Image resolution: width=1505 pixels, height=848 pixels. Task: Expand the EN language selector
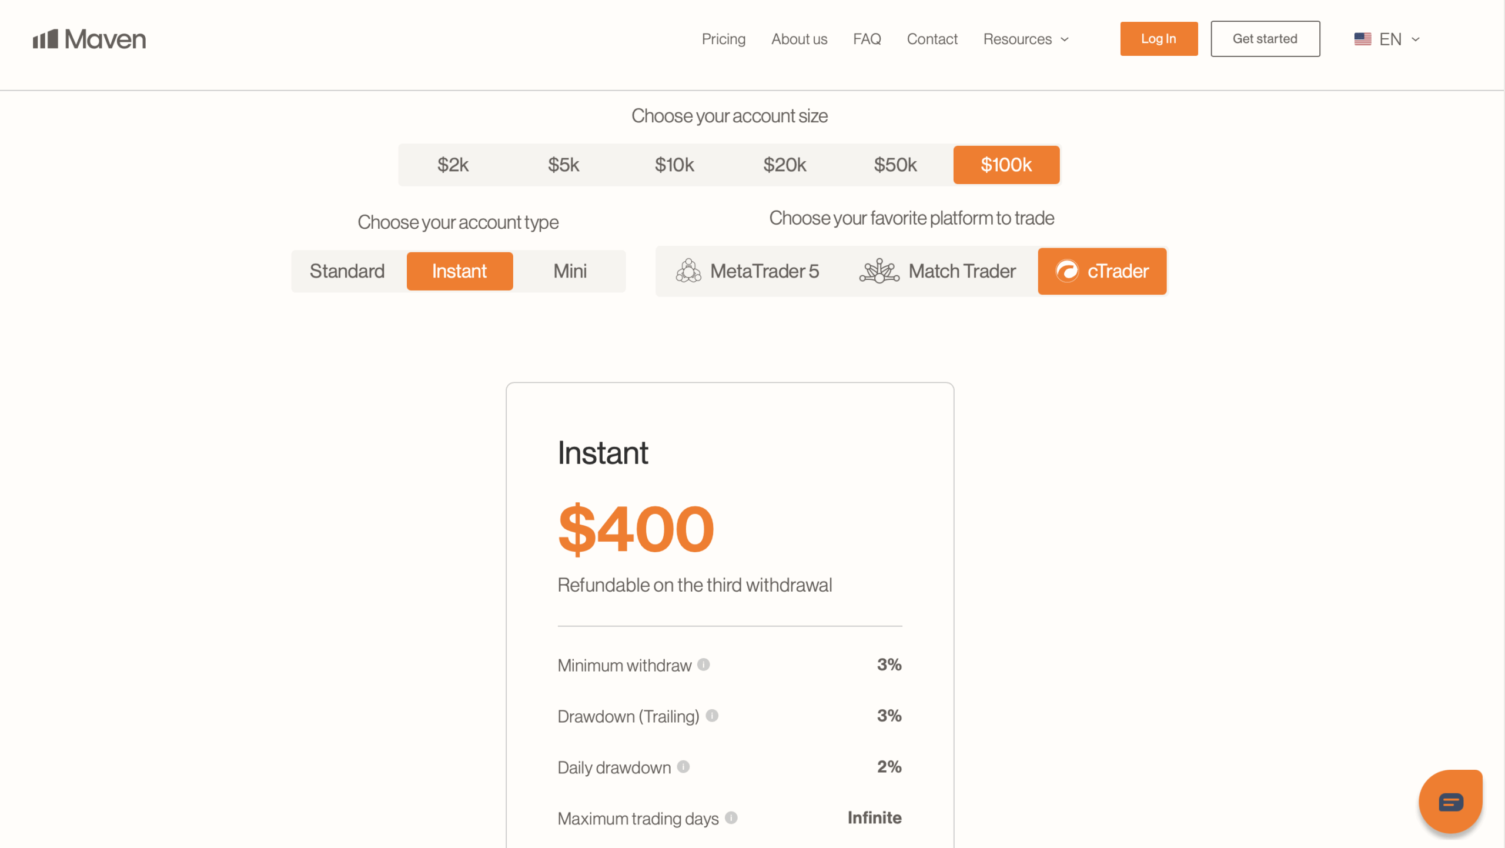click(1388, 39)
